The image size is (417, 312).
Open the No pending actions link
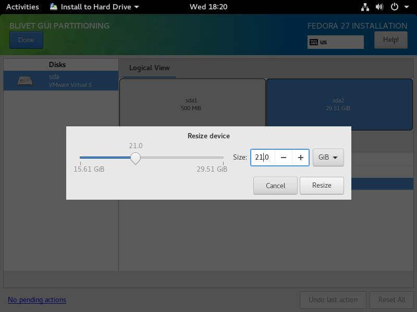coord(37,300)
